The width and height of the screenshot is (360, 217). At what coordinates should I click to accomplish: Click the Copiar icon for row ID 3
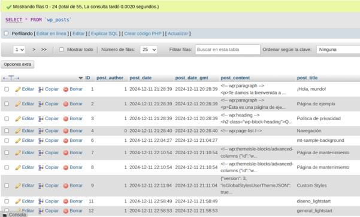tap(41, 119)
